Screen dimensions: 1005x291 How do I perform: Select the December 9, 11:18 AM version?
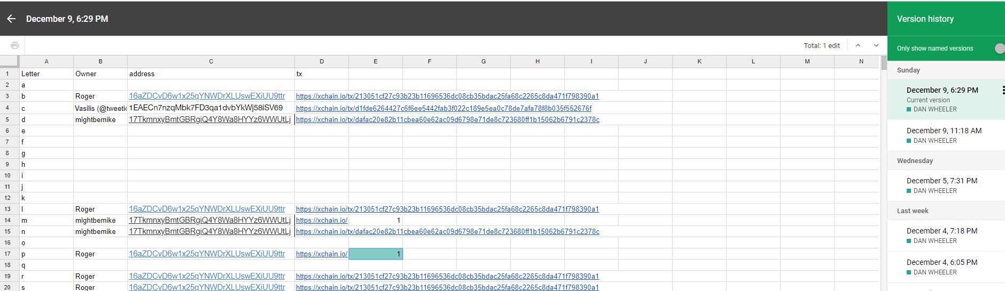click(946, 135)
